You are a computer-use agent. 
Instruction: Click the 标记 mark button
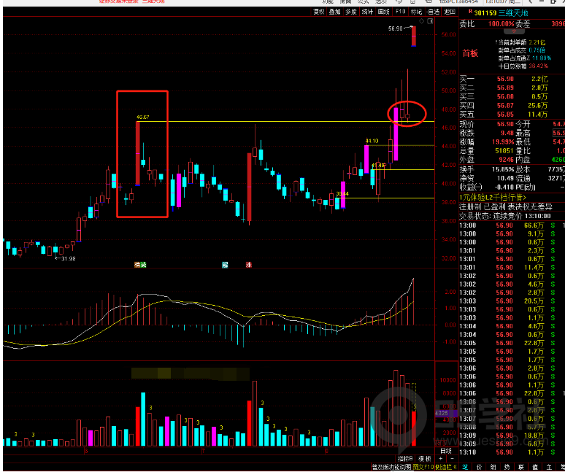coord(416,12)
